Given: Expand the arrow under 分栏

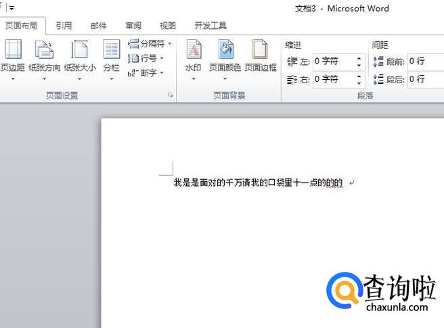Looking at the screenshot, I should click(x=112, y=78).
